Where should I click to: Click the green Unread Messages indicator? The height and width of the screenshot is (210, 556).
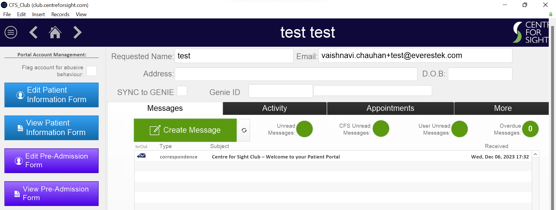pos(305,129)
